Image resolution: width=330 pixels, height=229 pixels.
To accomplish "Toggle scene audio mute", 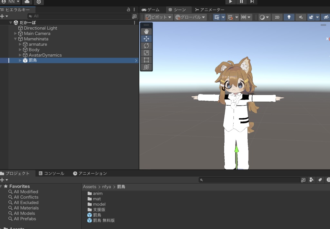I will pos(301,17).
